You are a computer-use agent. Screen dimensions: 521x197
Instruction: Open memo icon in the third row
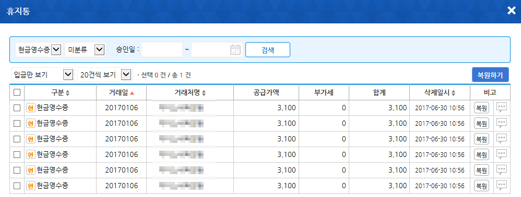click(501, 139)
